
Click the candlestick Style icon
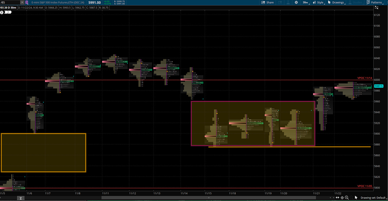click(x=314, y=2)
